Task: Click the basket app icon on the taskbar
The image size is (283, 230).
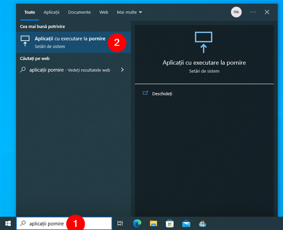Action: [203, 223]
